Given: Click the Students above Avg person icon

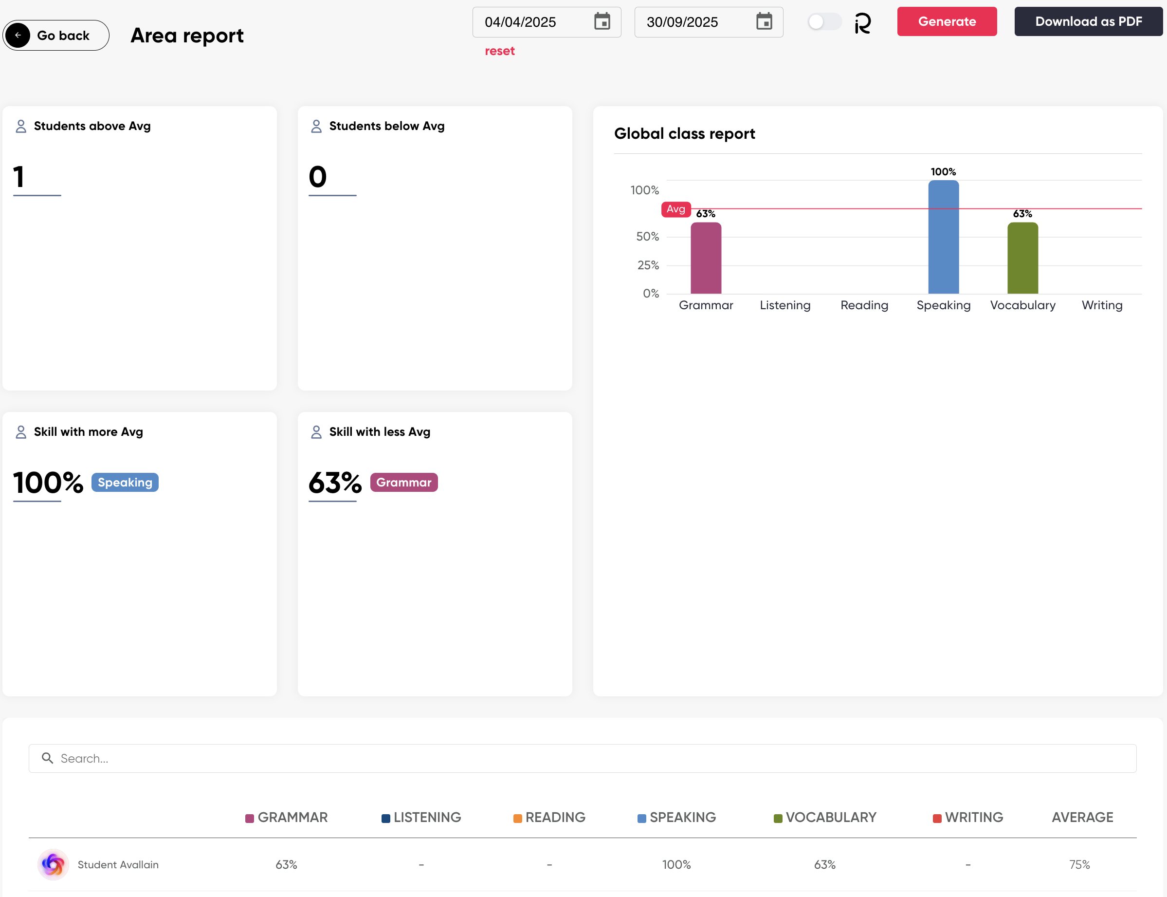Looking at the screenshot, I should point(21,126).
